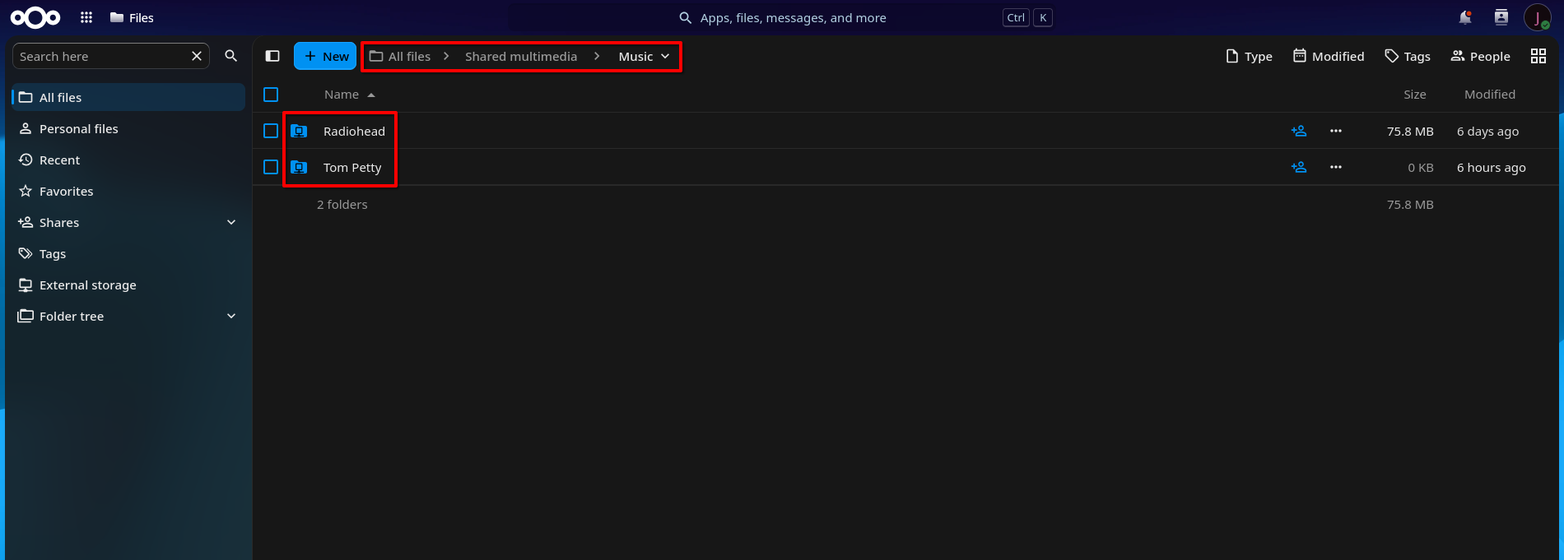Navigate to Shared multimedia breadcrumb
Screen dimensions: 1564x560
tap(521, 56)
